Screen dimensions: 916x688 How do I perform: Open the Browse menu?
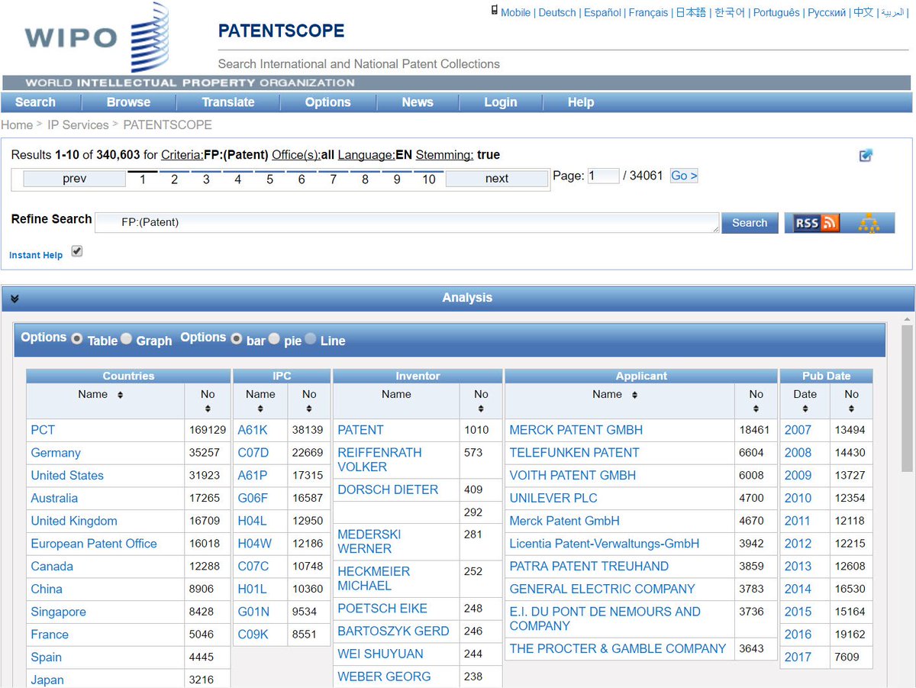tap(128, 102)
